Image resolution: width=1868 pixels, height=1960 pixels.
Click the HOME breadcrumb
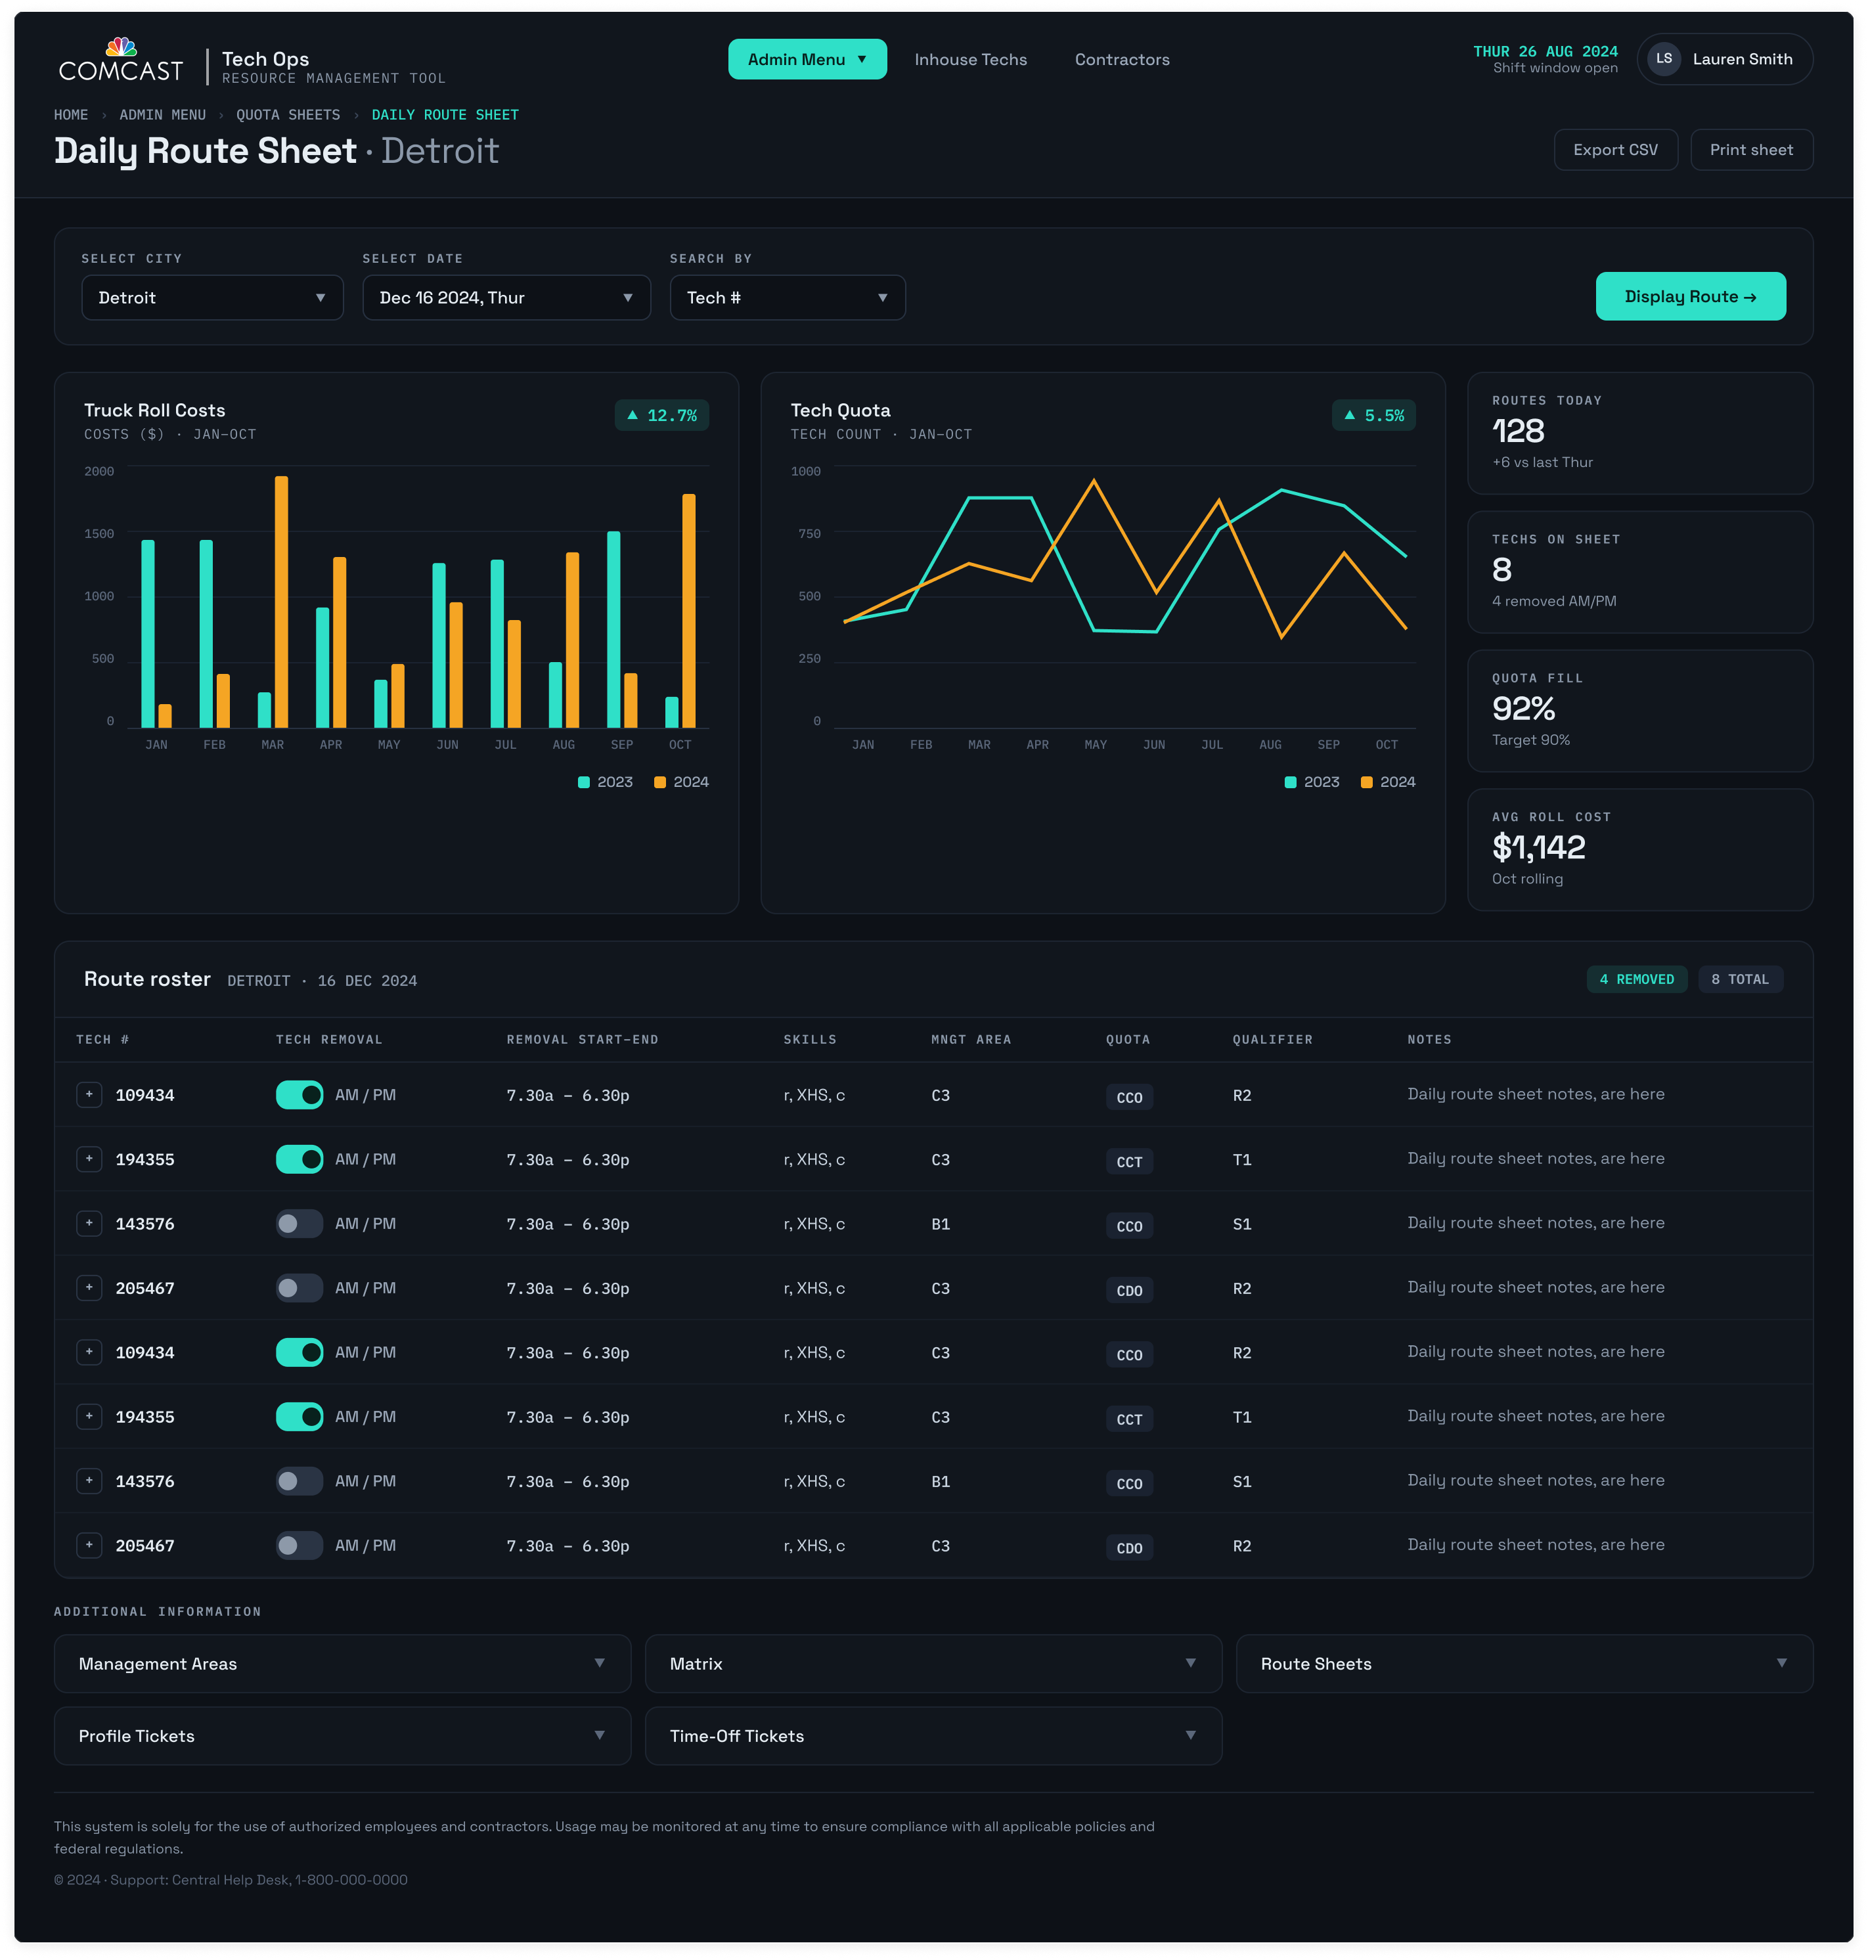[x=71, y=116]
